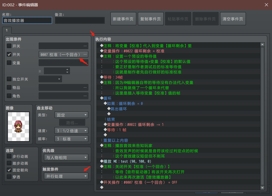The width and height of the screenshot is (272, 196).
Task: Click the scroll-up arrow of the 执行内容 list
Action: (262, 45)
